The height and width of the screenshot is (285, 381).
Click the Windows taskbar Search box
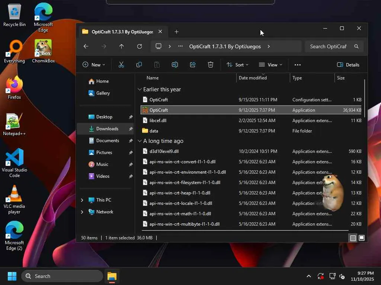62,276
